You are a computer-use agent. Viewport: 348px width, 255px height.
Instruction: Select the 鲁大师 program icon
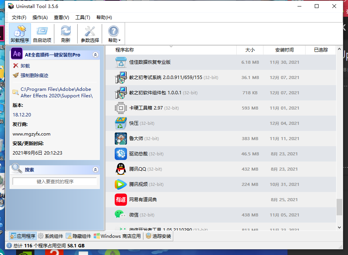(x=121, y=139)
